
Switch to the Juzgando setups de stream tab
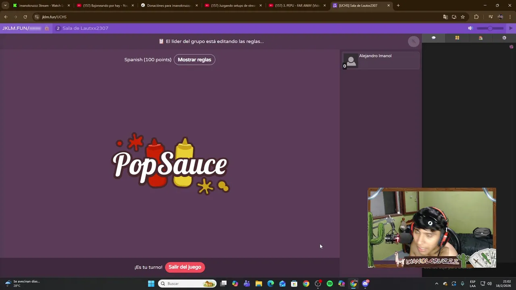[x=234, y=6]
